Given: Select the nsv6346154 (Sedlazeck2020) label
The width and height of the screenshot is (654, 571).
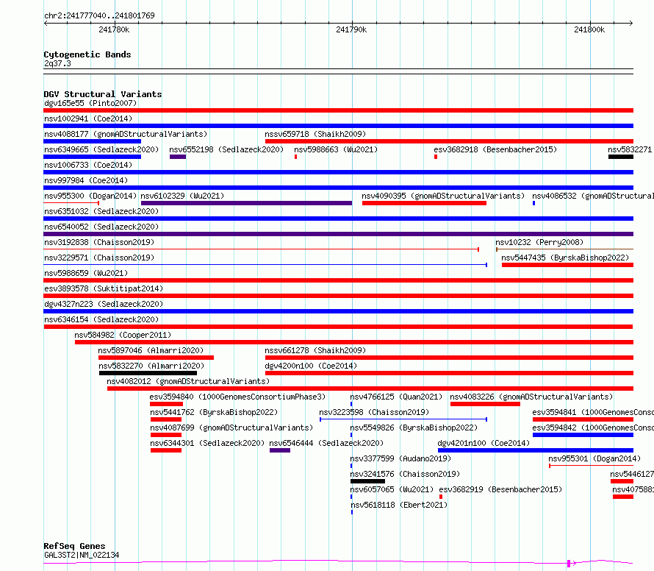Looking at the screenshot, I should 101,319.
